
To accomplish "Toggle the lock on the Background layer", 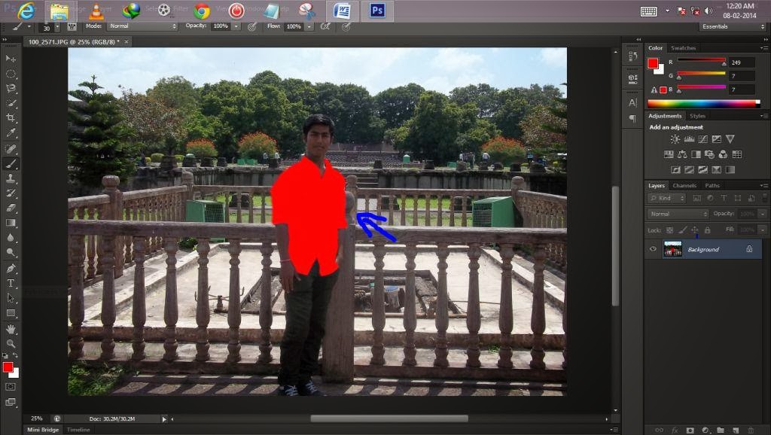I will pos(749,249).
